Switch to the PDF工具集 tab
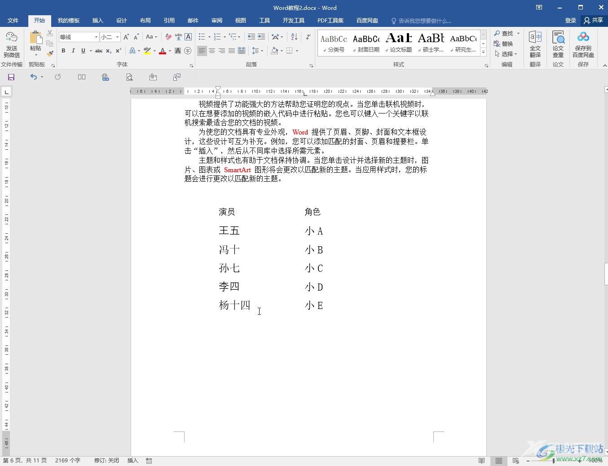Screen dimensions: 608x466 (330, 20)
